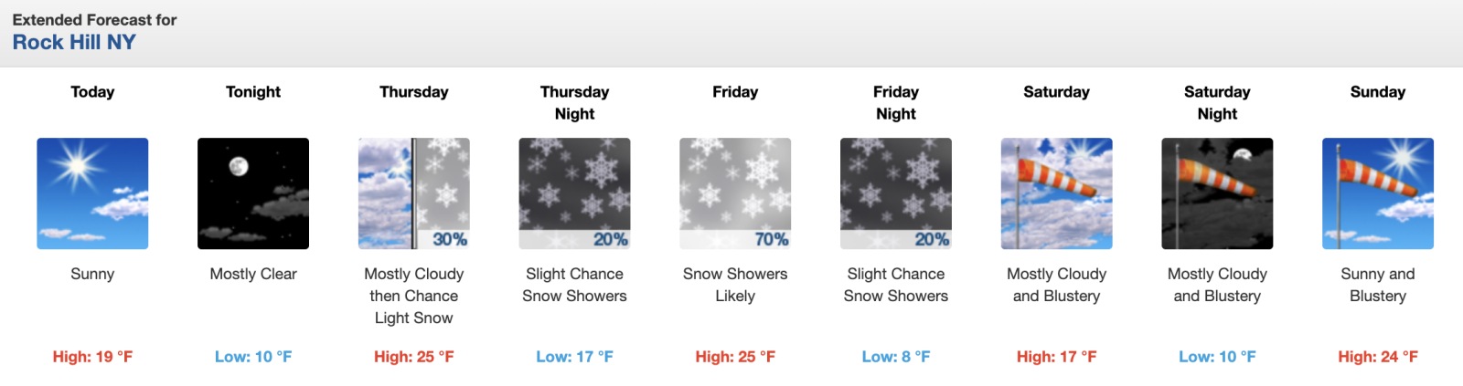This screenshot has width=1463, height=386.
Task: Click the Sunday column label
Action: (1378, 91)
